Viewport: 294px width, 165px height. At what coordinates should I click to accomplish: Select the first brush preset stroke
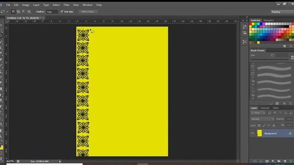pos(274,68)
